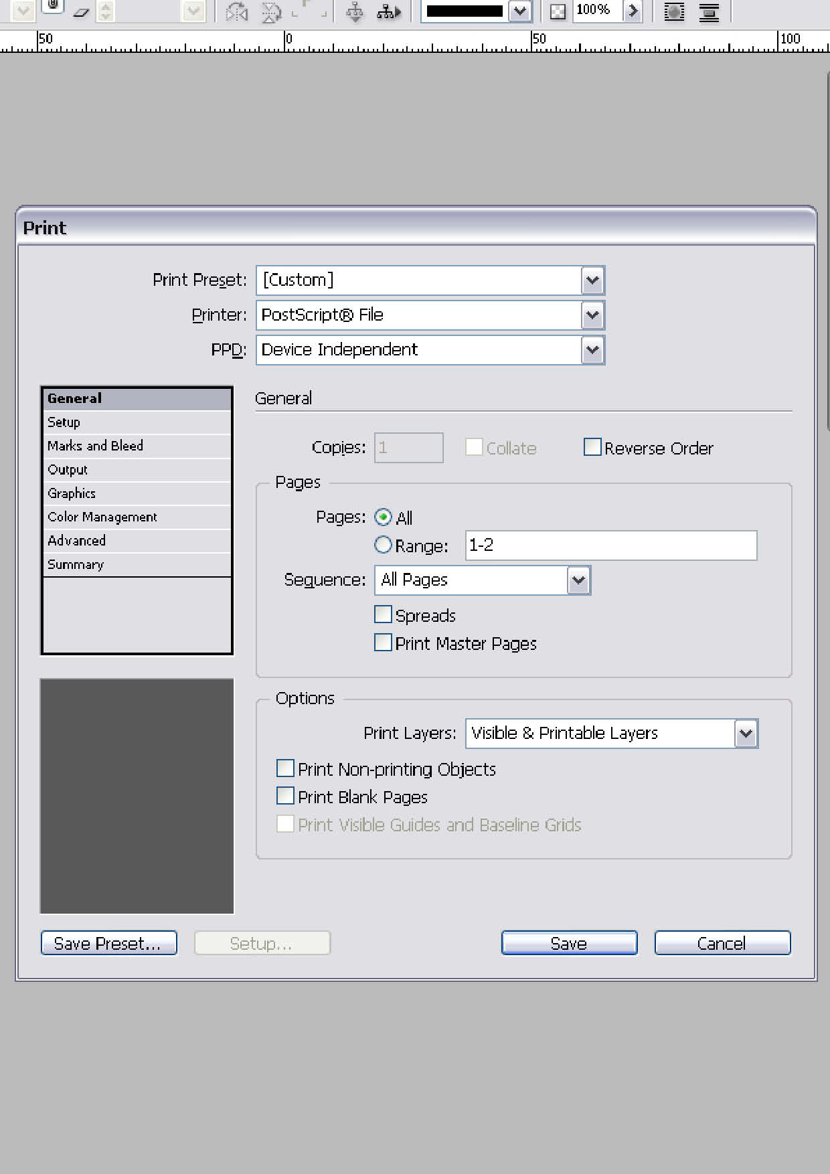Switch to the Summary panel
This screenshot has height=1174, width=830.
137,564
